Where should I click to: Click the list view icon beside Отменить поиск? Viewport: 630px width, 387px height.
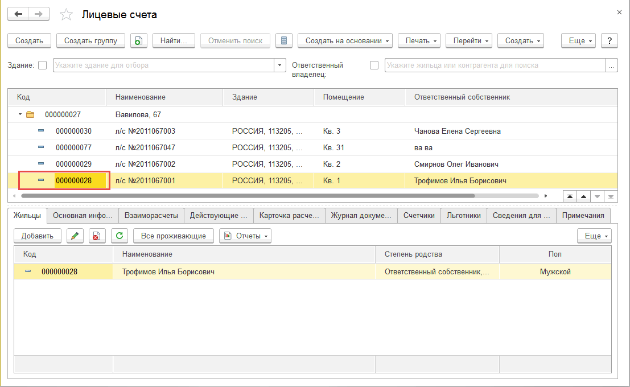tap(284, 41)
